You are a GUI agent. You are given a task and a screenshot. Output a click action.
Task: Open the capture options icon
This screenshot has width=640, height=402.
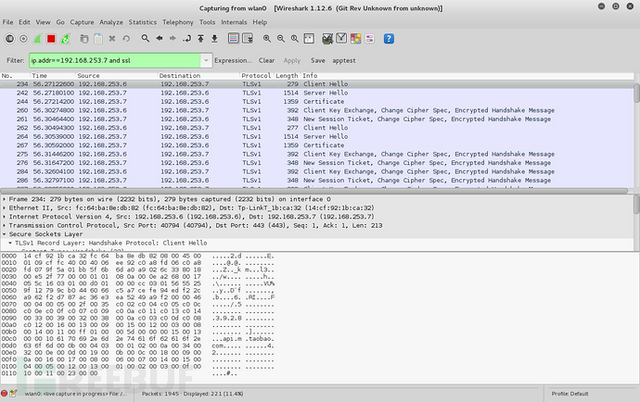click(24, 39)
